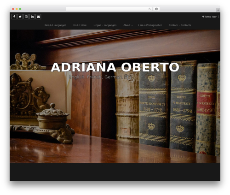Click the ADRIANA OBERTO site title
The image size is (230, 195).
click(115, 67)
